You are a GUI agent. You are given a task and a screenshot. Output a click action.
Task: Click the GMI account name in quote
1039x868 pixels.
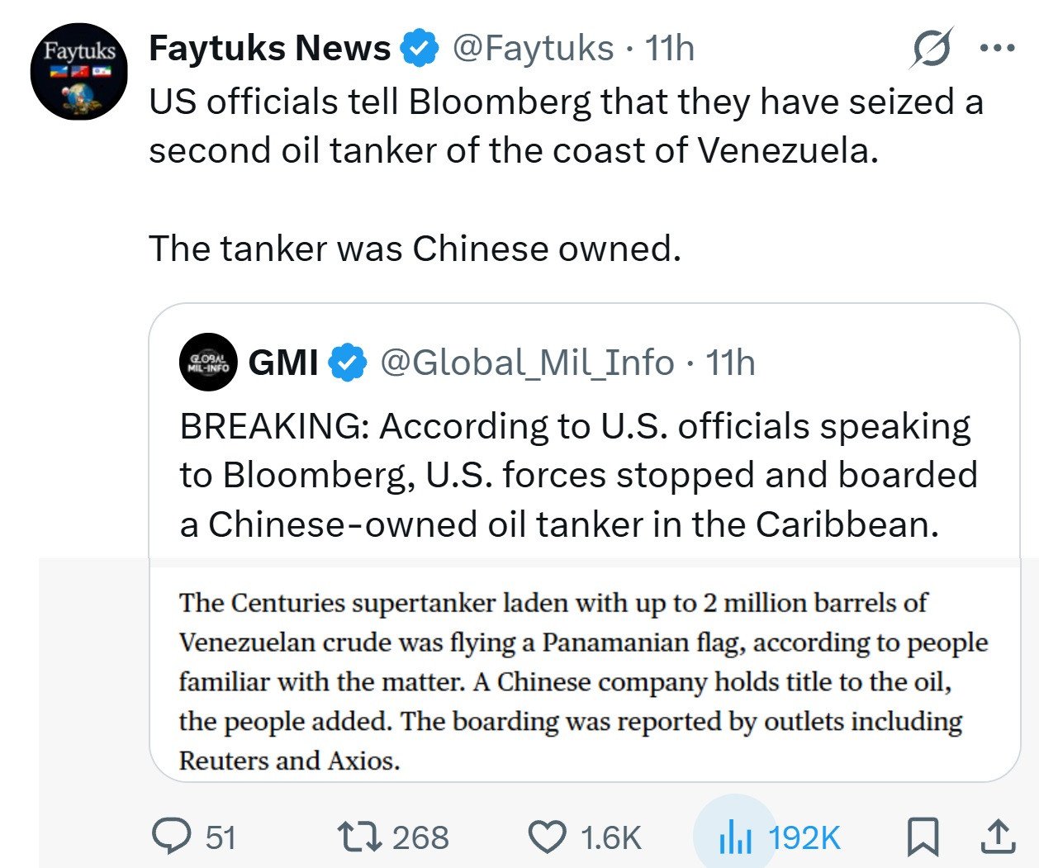(x=283, y=363)
